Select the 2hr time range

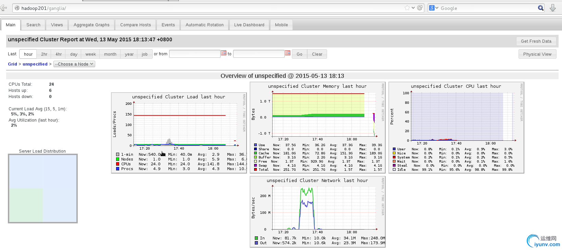click(44, 54)
